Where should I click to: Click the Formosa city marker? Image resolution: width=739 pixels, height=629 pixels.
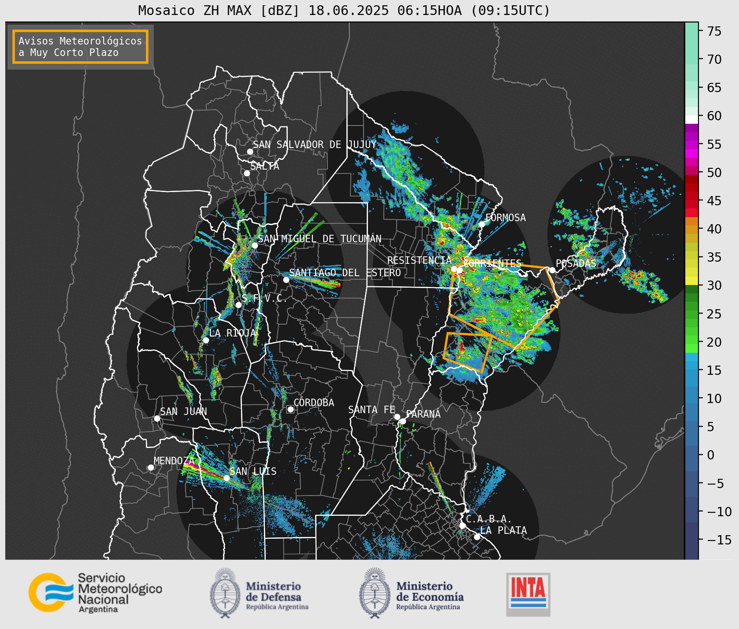(x=482, y=224)
